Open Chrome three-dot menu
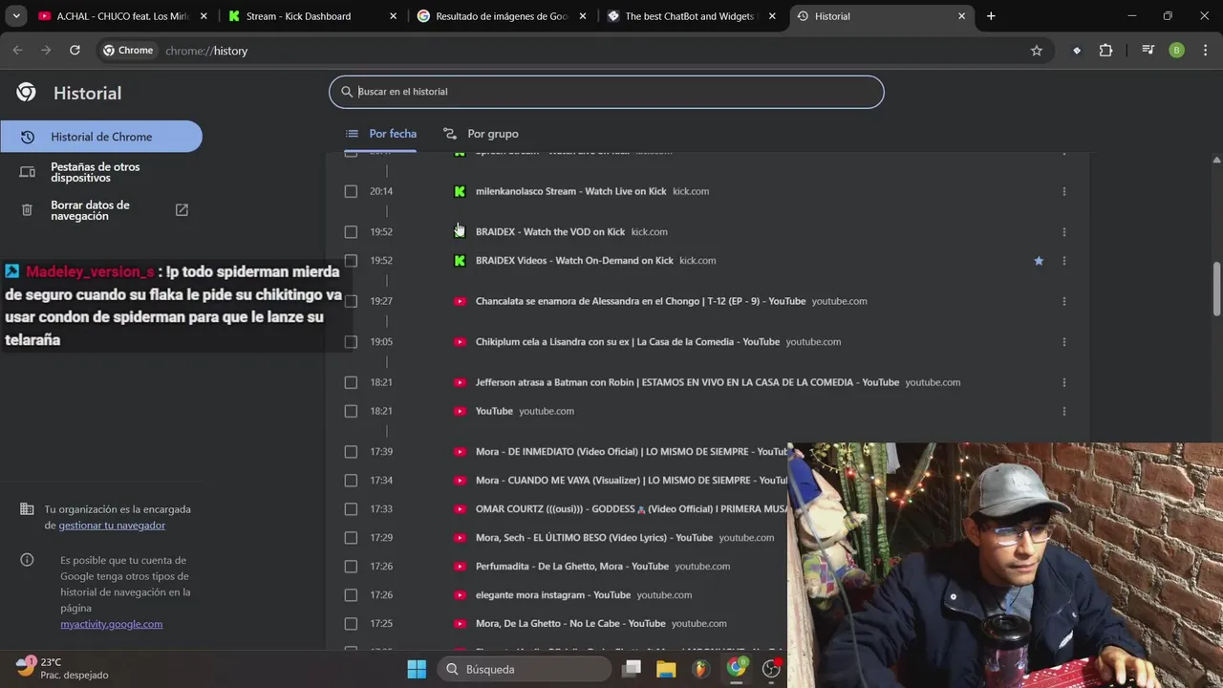This screenshot has height=688, width=1223. coord(1204,51)
